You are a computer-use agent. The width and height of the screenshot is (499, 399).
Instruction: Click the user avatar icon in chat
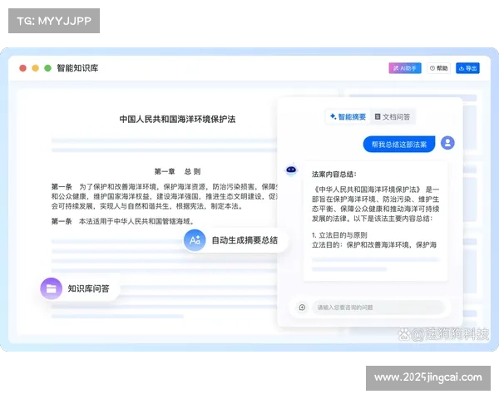[447, 143]
